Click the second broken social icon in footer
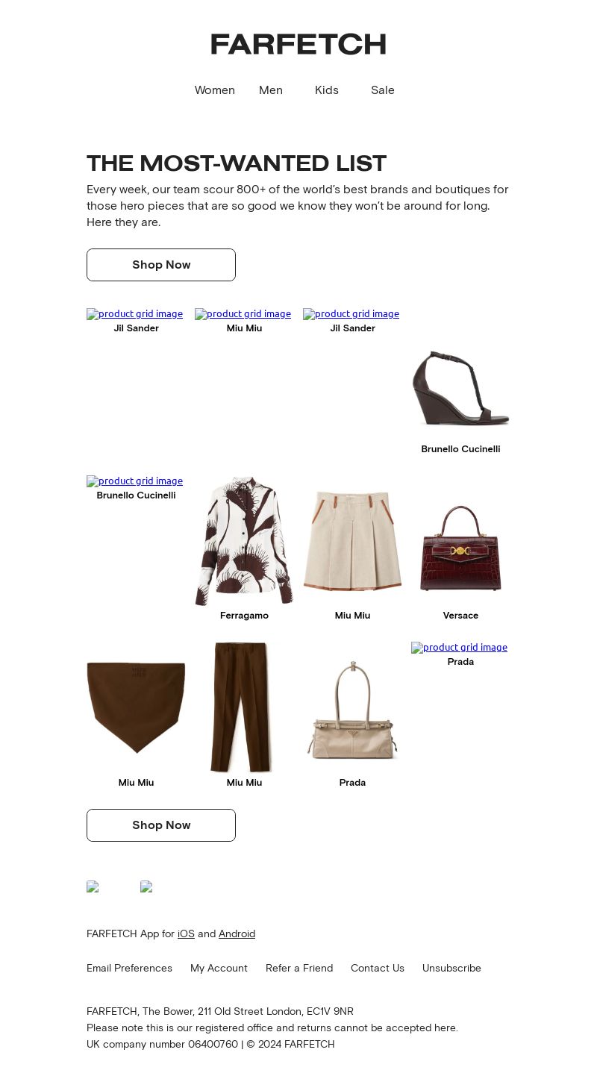Screen dimensions: 597x1079 [x=146, y=886]
